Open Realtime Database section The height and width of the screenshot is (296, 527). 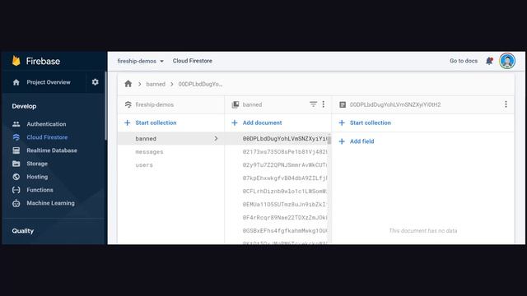coord(52,150)
